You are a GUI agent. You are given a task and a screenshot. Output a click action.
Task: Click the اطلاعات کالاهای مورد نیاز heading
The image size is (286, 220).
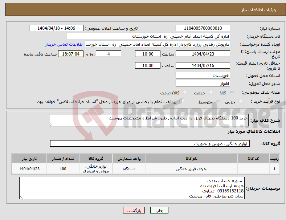coord(254,131)
